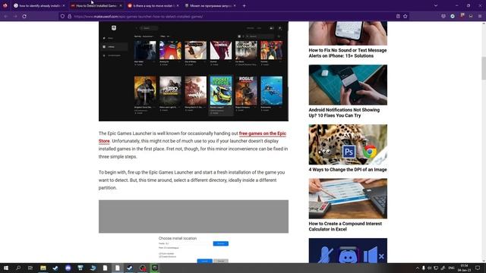The width and height of the screenshot is (486, 273).
Task: Click the compound interest calculator thumbnail
Action: tap(348, 199)
